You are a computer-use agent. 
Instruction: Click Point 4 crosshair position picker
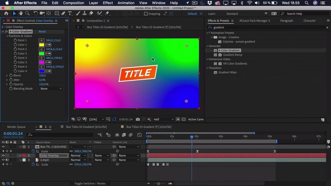[x=42, y=67]
